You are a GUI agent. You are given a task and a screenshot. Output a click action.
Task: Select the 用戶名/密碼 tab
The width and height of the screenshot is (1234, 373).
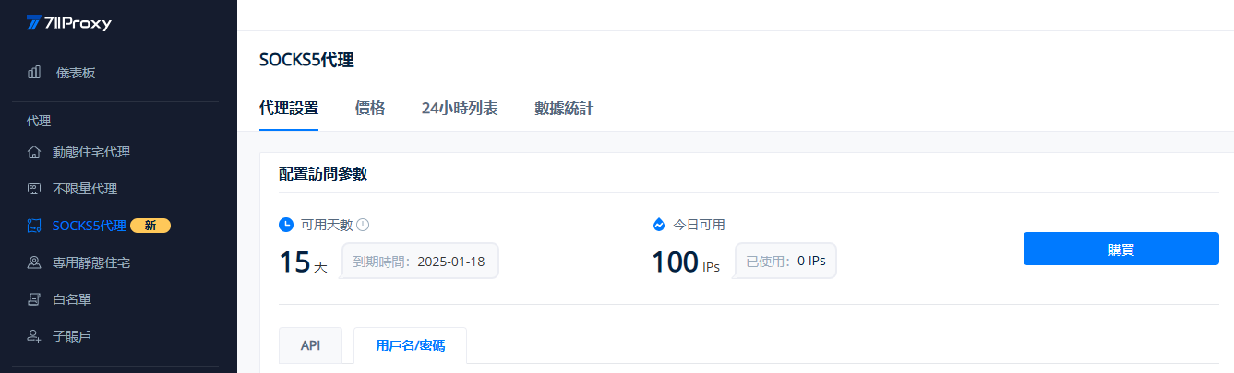click(x=410, y=345)
